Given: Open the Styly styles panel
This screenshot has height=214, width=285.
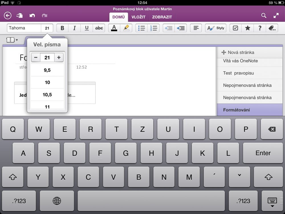Looking at the screenshot, I should [x=216, y=28].
